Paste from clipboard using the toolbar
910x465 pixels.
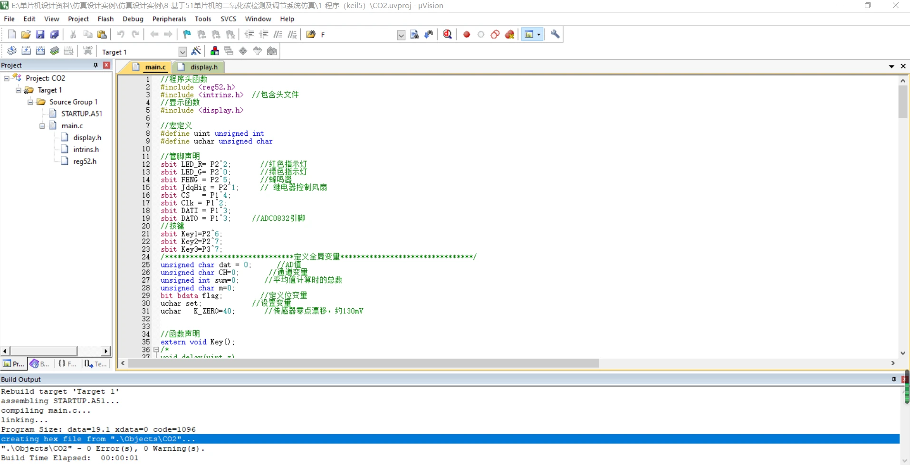102,34
